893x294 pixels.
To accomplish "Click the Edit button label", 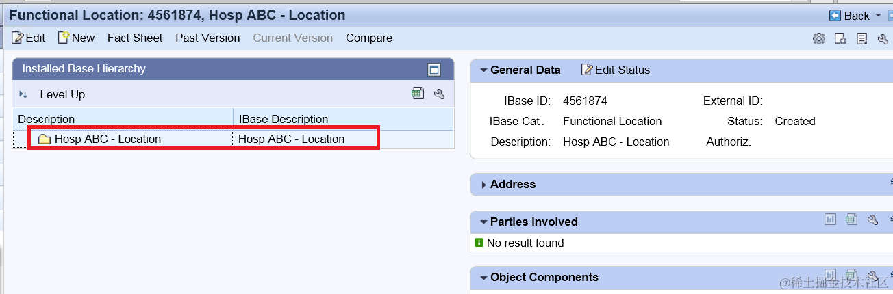I will pos(36,38).
